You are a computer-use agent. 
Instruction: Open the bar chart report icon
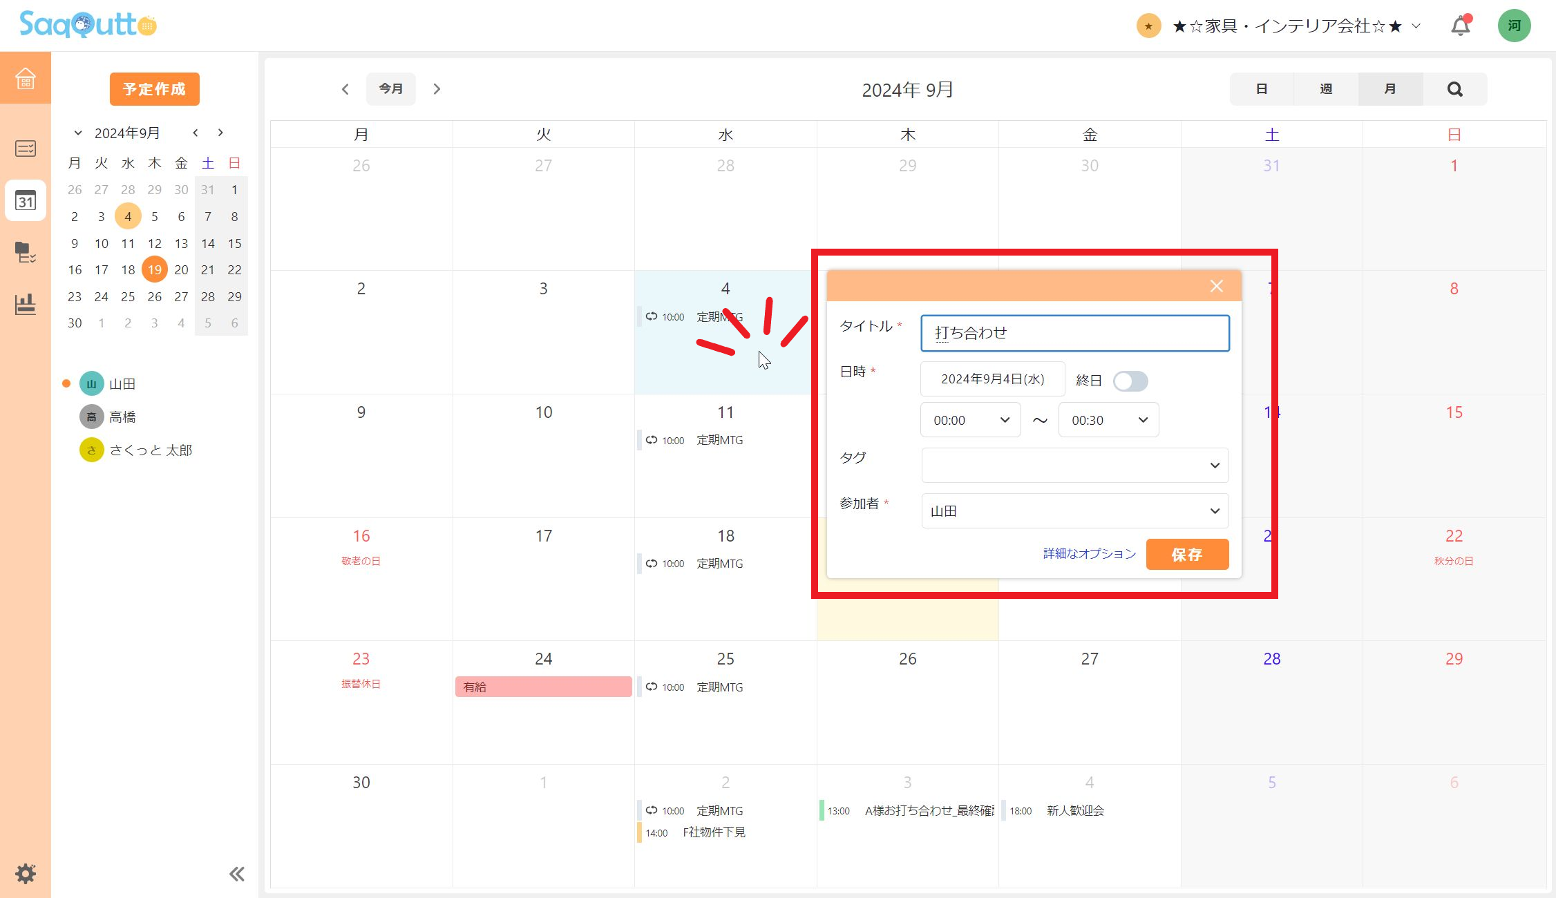pos(26,304)
